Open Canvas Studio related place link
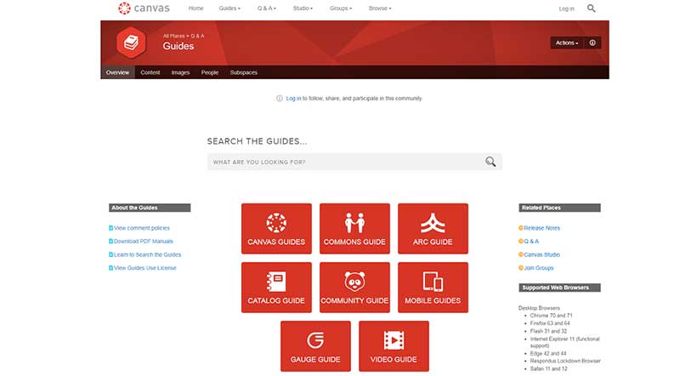Image resolution: width=680 pixels, height=376 pixels. tap(542, 255)
